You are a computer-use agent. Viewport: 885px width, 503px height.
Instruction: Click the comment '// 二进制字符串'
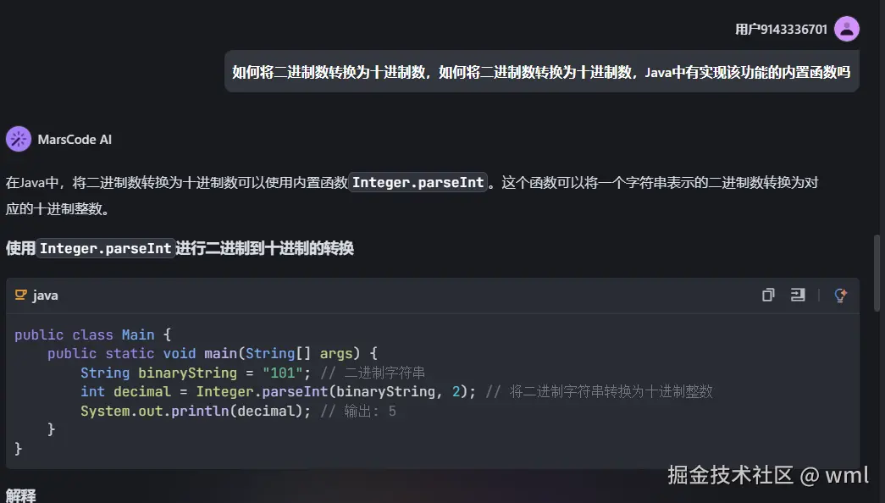click(x=373, y=373)
